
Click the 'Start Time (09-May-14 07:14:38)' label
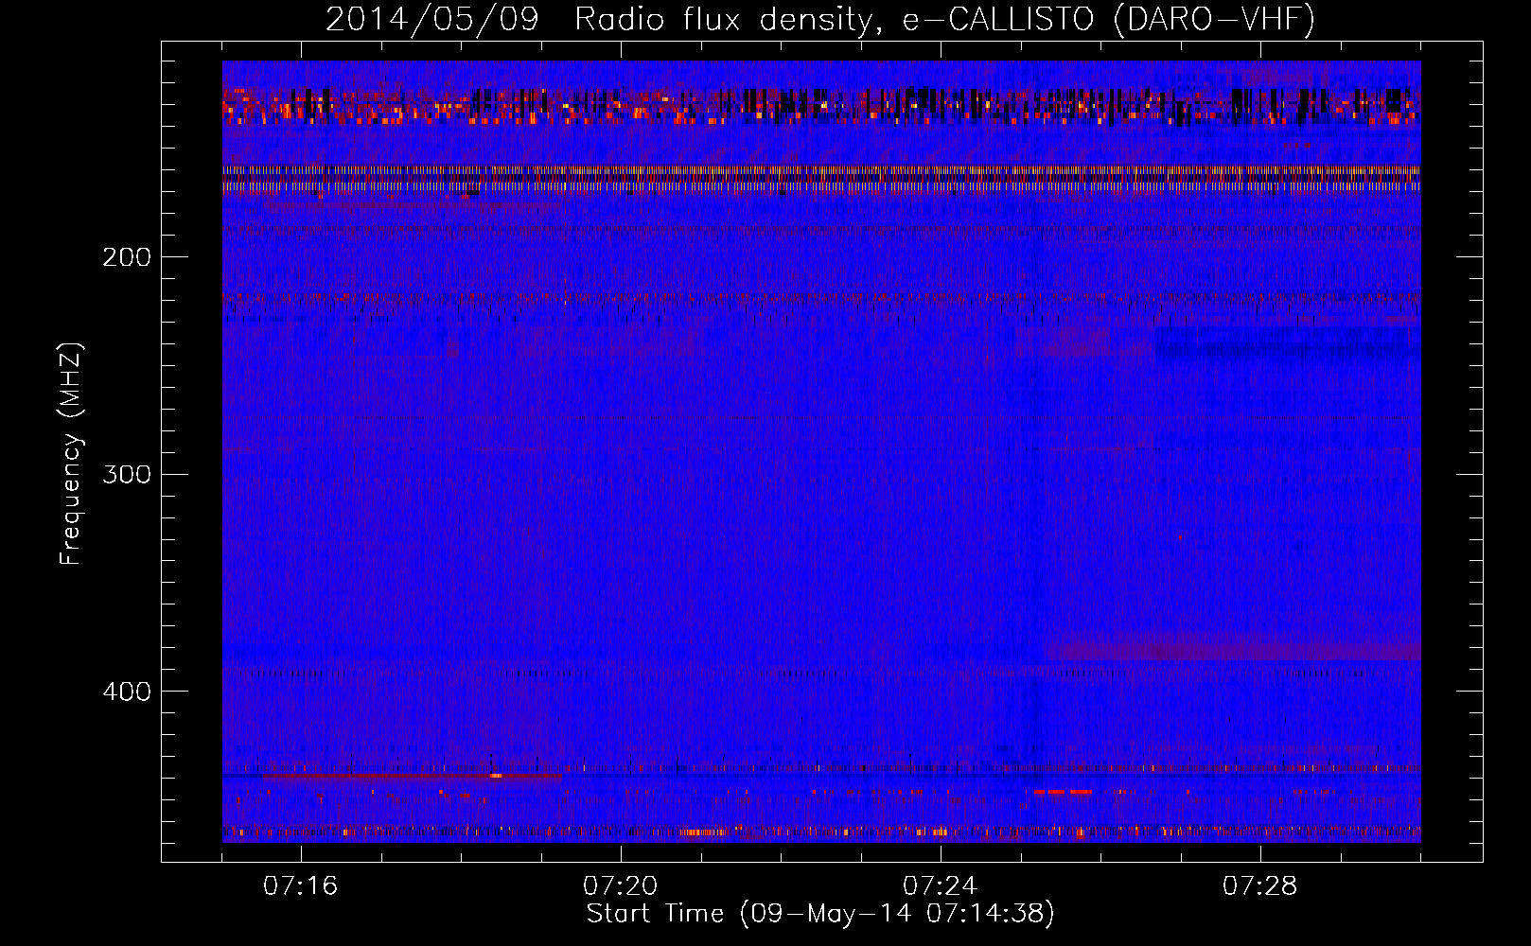click(x=820, y=914)
